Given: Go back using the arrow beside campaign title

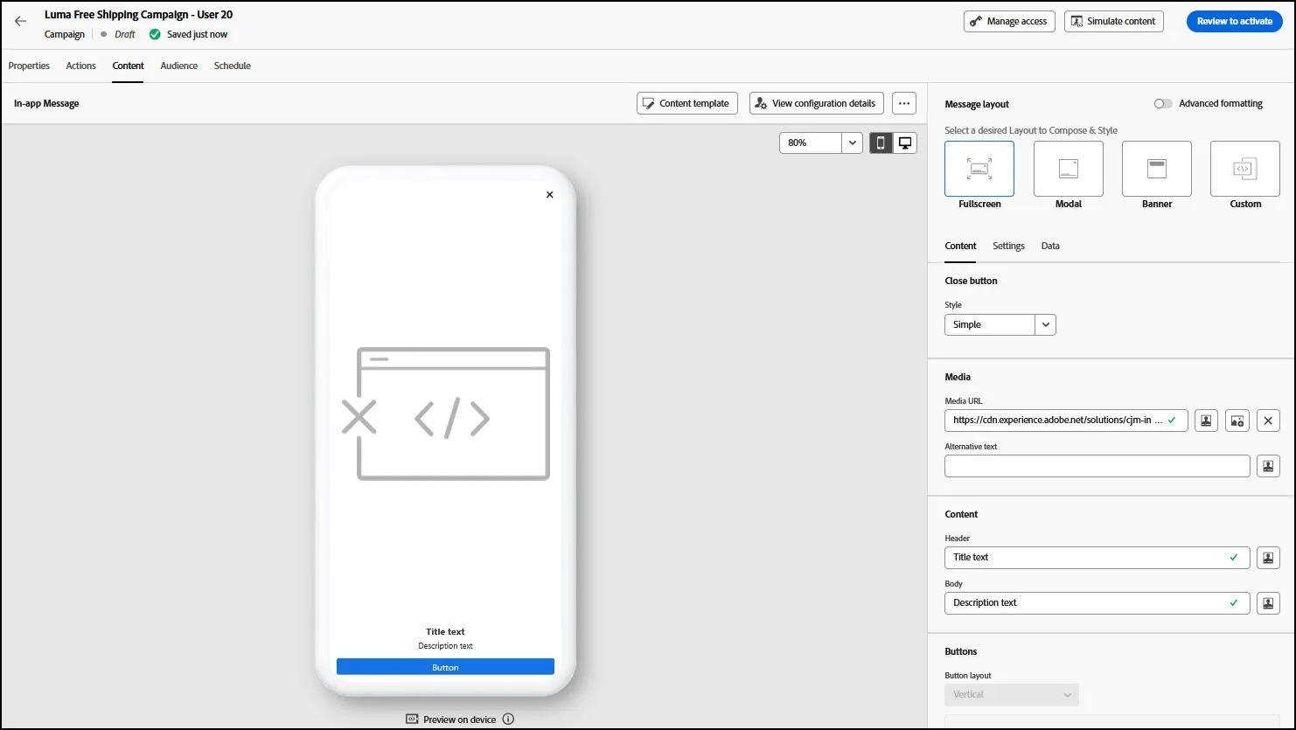Looking at the screenshot, I should [x=21, y=21].
